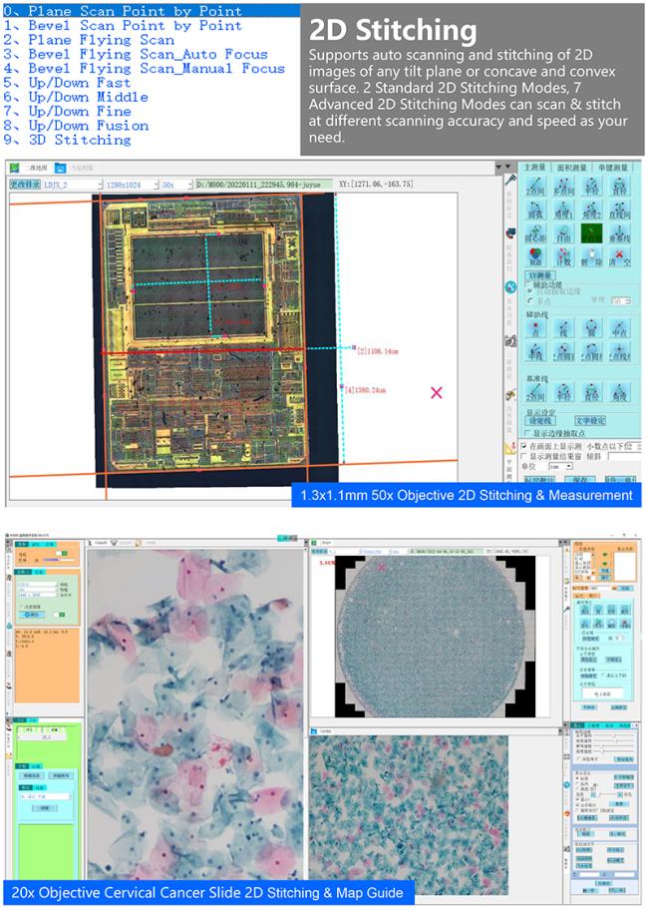Expand the 50x objective dropdown
Screen dimensions: 648x908
coord(176,185)
